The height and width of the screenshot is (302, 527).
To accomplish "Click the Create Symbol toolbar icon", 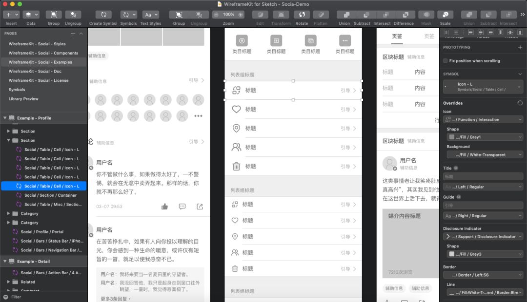I will click(x=103, y=15).
